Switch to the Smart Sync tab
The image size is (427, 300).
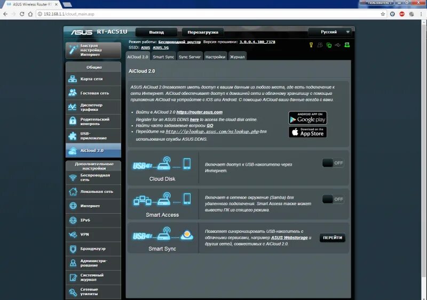point(163,56)
